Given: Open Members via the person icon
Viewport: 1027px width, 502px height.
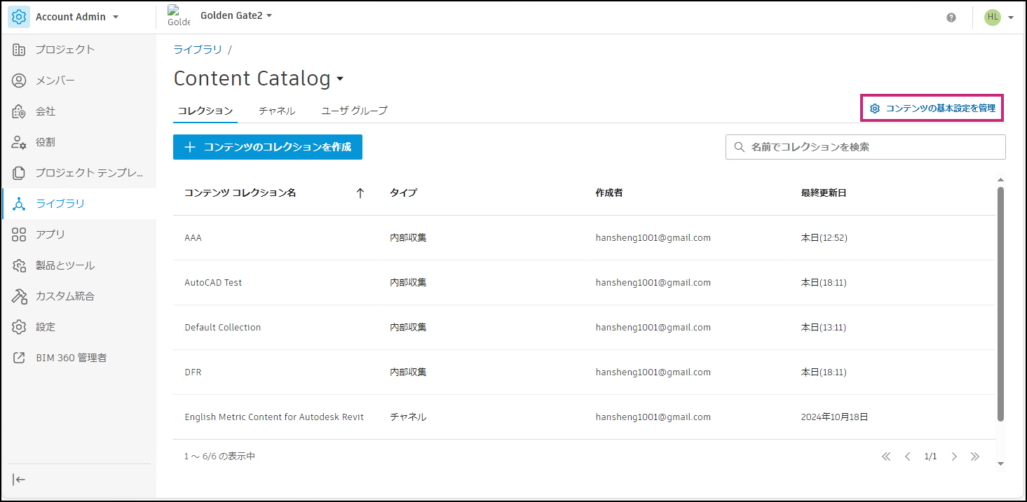Looking at the screenshot, I should (20, 81).
